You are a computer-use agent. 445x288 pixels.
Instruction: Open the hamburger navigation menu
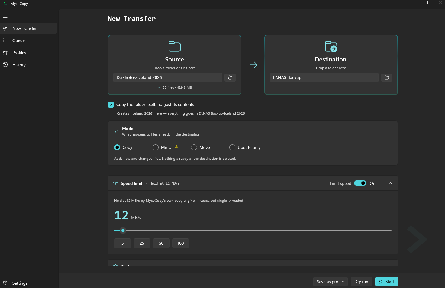[5, 16]
